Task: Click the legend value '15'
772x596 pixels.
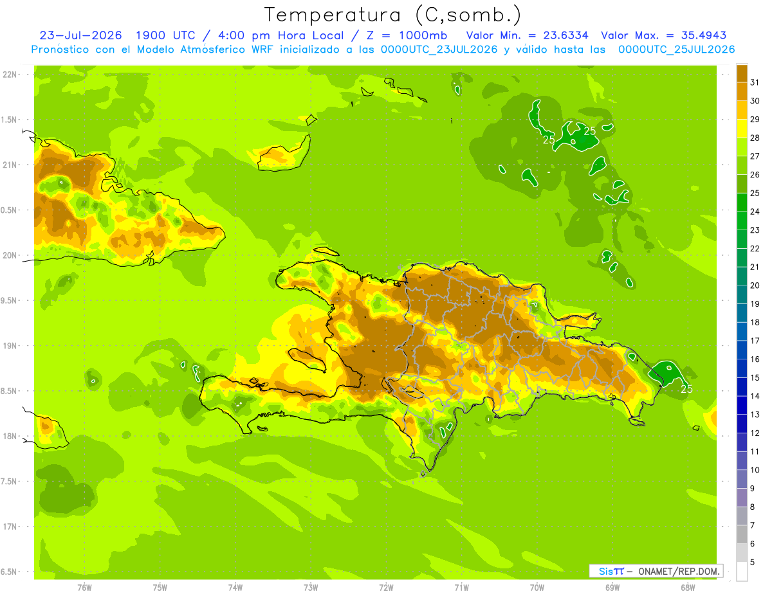Action: 755,377
